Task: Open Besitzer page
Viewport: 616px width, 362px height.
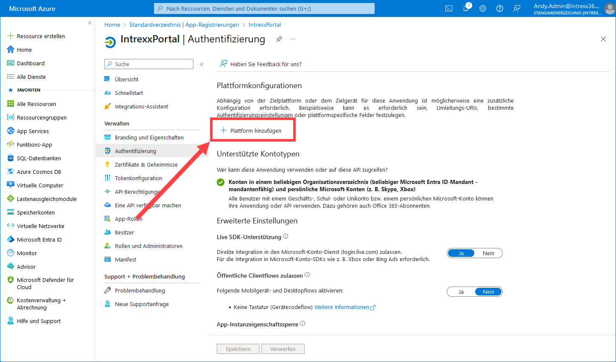Action: [x=124, y=232]
